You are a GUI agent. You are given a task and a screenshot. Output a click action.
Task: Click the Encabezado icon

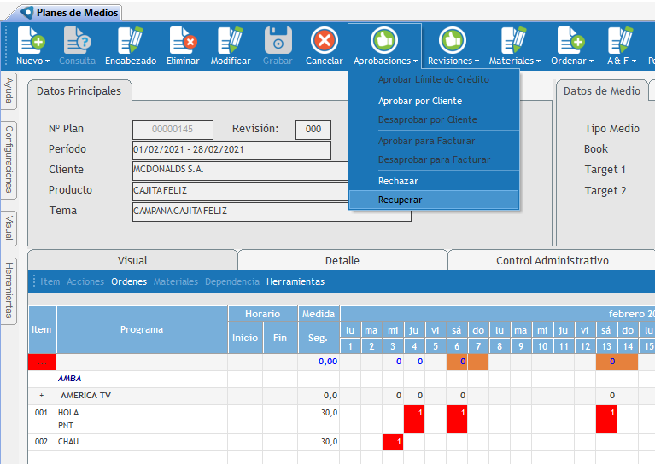(130, 40)
